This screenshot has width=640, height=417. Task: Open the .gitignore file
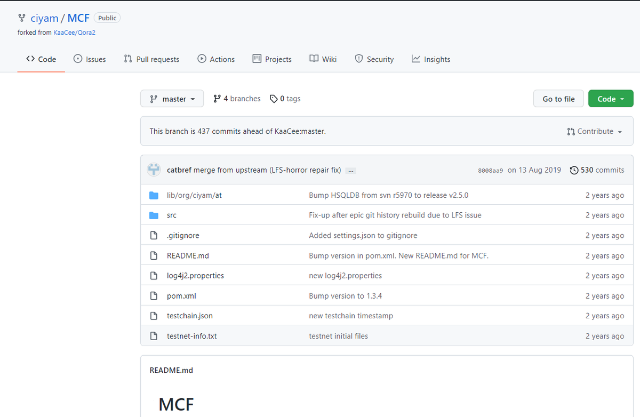[183, 235]
